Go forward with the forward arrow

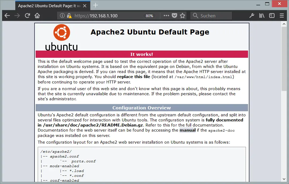(17, 16)
